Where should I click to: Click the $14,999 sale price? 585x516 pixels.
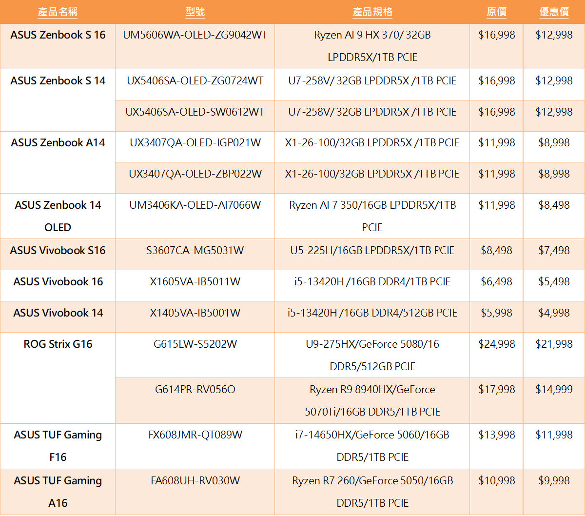tap(554, 389)
